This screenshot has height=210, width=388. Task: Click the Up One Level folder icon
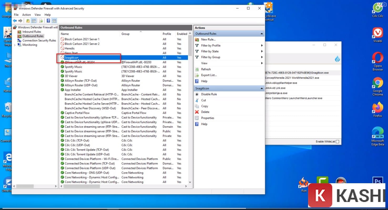(28, 21)
